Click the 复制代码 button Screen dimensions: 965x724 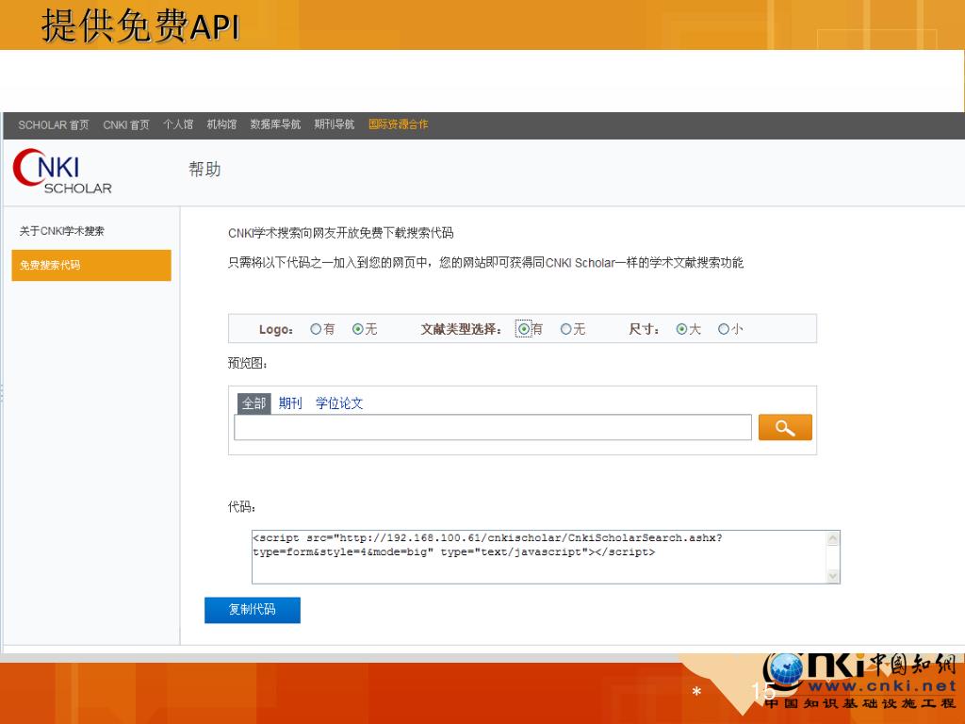[253, 610]
